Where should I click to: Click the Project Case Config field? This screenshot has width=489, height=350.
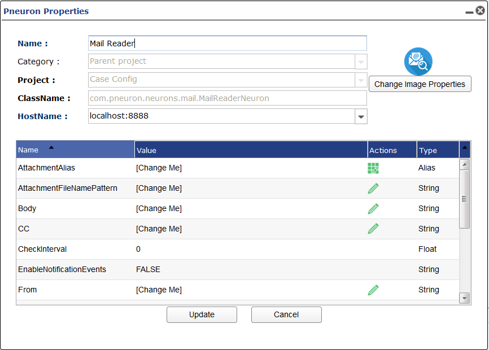(x=221, y=80)
